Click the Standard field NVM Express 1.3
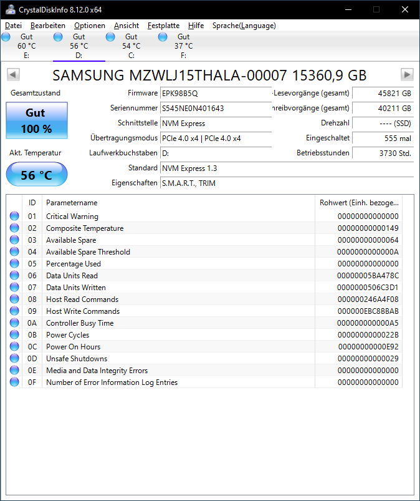 click(x=287, y=168)
